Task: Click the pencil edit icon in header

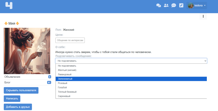Action: tap(181, 5)
